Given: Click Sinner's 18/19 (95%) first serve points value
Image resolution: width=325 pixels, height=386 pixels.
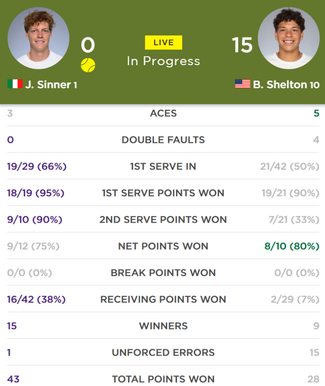Looking at the screenshot, I should tap(36, 193).
